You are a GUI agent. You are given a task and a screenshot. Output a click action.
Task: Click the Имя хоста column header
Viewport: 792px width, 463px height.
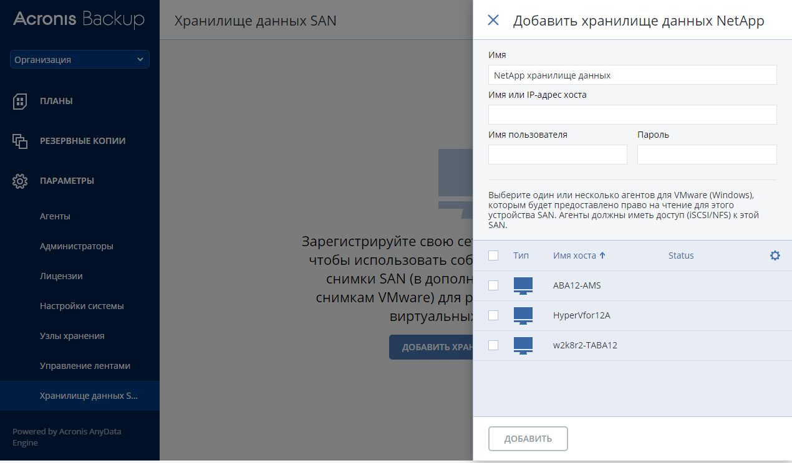coord(574,255)
